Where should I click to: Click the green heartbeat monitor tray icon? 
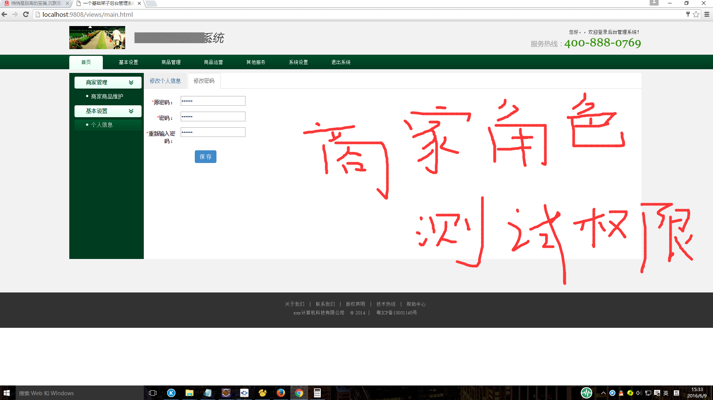click(586, 393)
